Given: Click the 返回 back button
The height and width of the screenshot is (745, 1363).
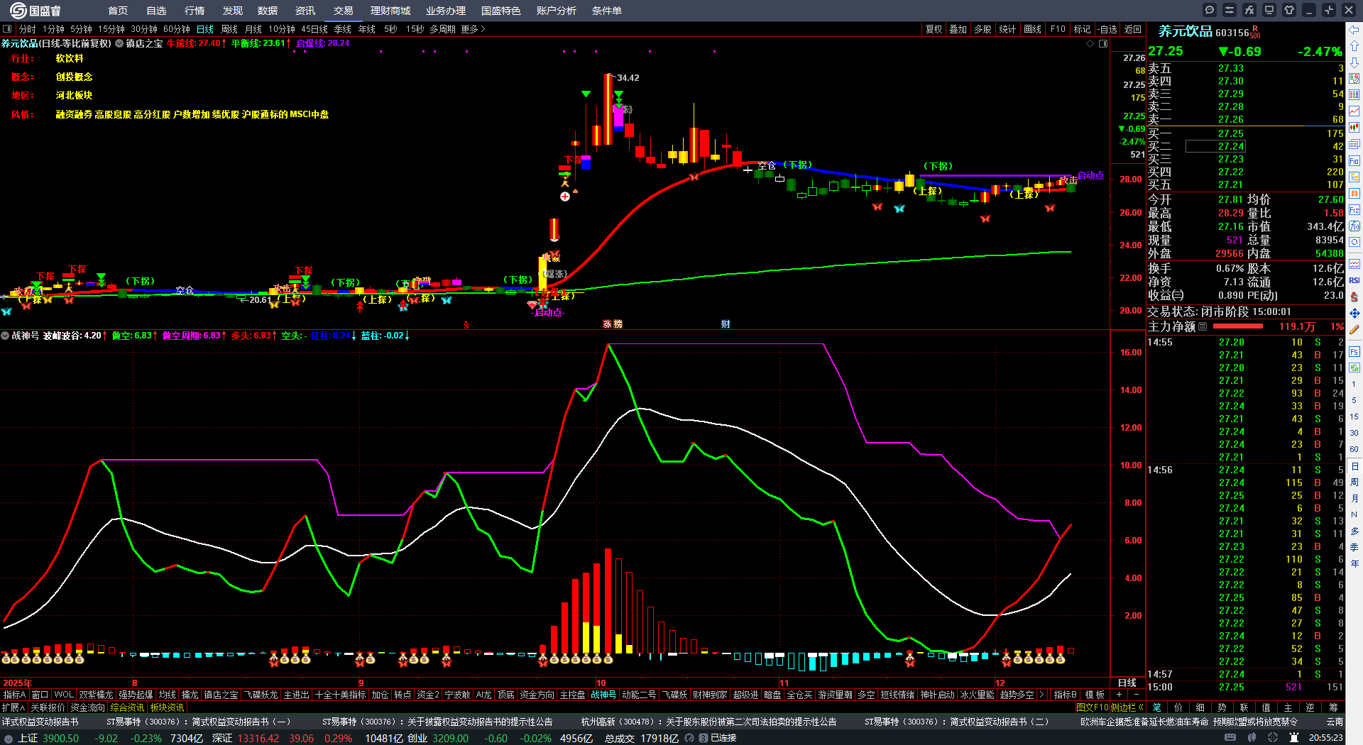Looking at the screenshot, I should tap(1133, 29).
